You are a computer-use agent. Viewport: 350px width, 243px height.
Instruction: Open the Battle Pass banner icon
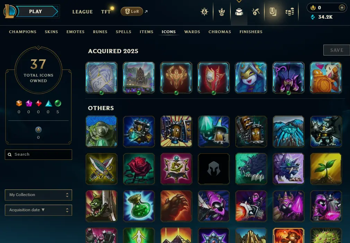(273, 12)
